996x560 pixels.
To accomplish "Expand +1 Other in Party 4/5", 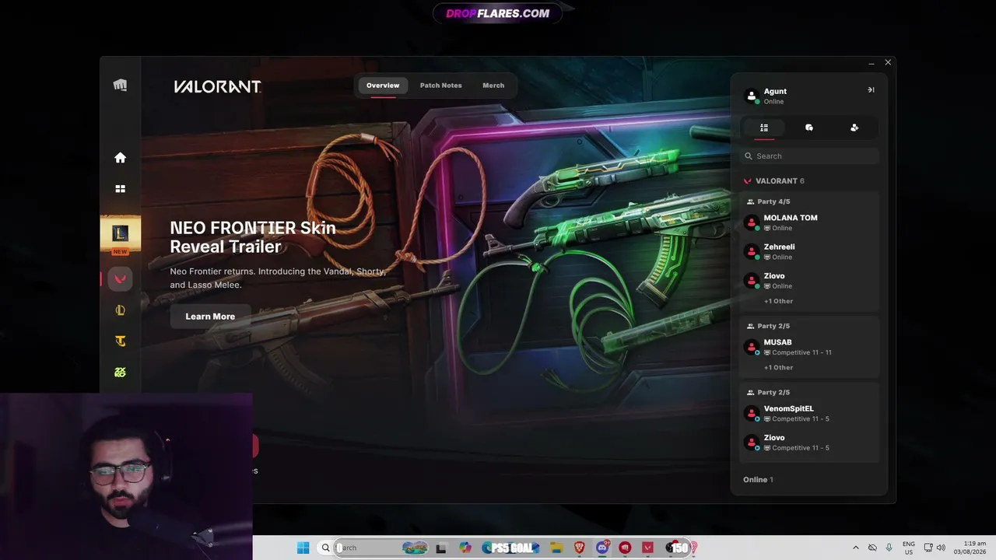I will [778, 301].
